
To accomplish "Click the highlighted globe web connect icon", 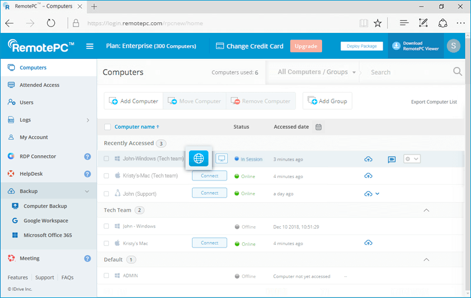I will coord(198,159).
